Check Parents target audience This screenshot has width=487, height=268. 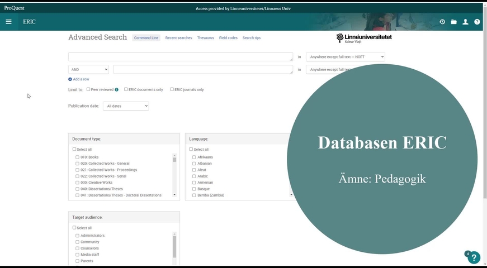click(77, 261)
